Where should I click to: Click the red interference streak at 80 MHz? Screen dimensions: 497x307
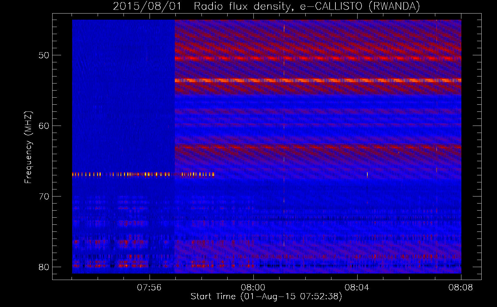coord(163,266)
